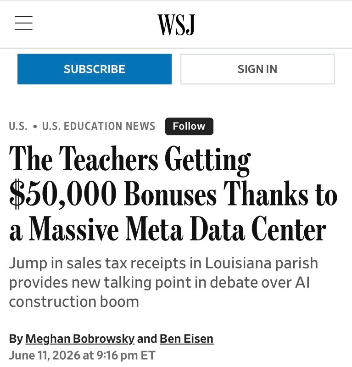Click the bullet separator between section labels
352x367 pixels.
(35, 127)
